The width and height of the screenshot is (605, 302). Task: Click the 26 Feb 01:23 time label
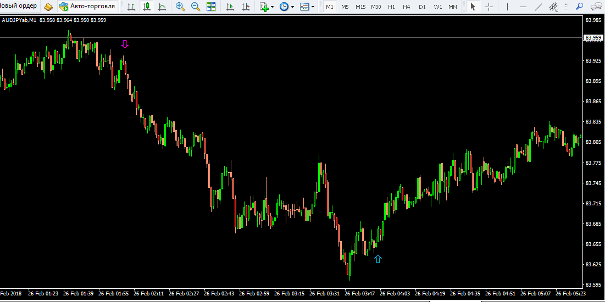(42, 294)
